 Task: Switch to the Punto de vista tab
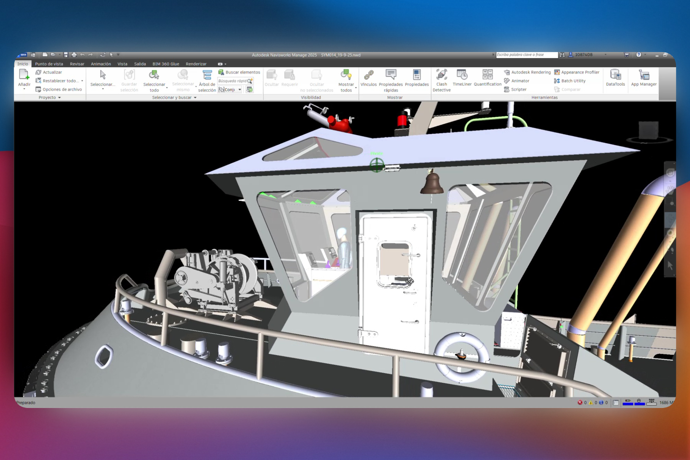click(x=49, y=64)
